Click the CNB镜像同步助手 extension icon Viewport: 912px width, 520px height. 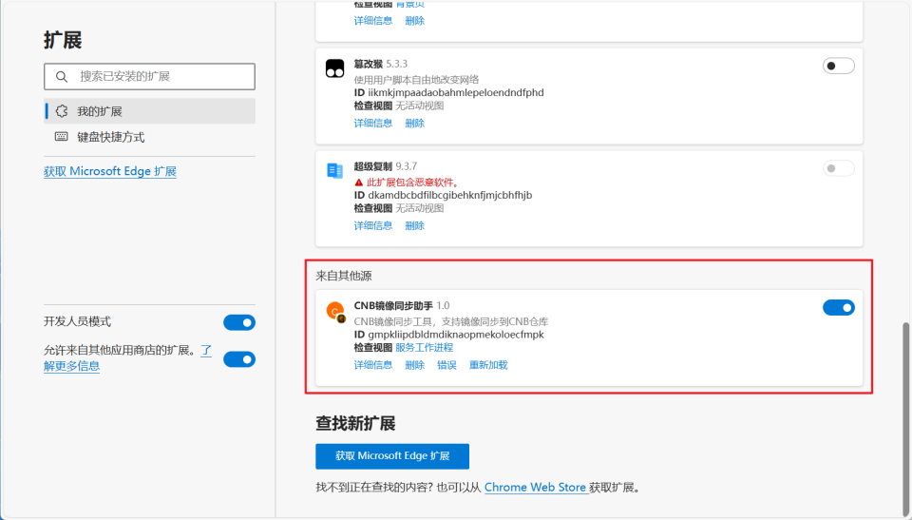(x=335, y=312)
